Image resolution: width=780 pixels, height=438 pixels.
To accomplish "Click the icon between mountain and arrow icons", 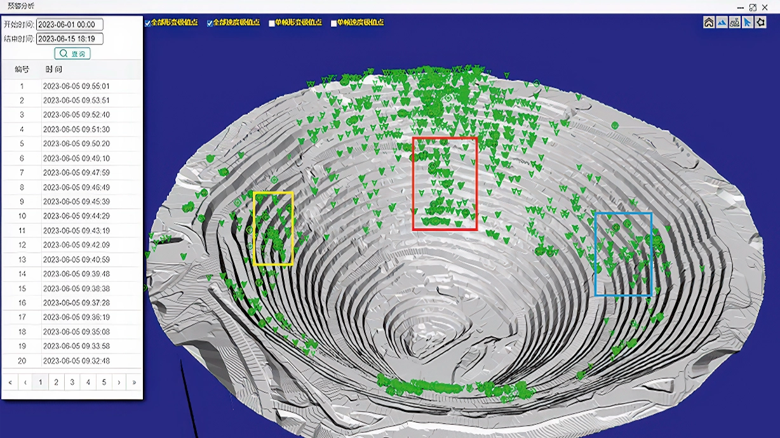I will [x=734, y=22].
